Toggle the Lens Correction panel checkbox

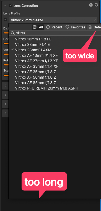[11, 5]
